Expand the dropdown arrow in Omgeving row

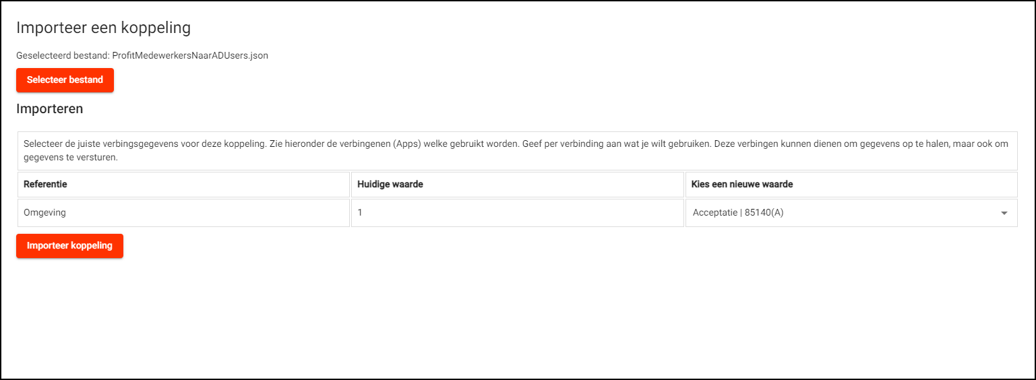tap(1004, 213)
